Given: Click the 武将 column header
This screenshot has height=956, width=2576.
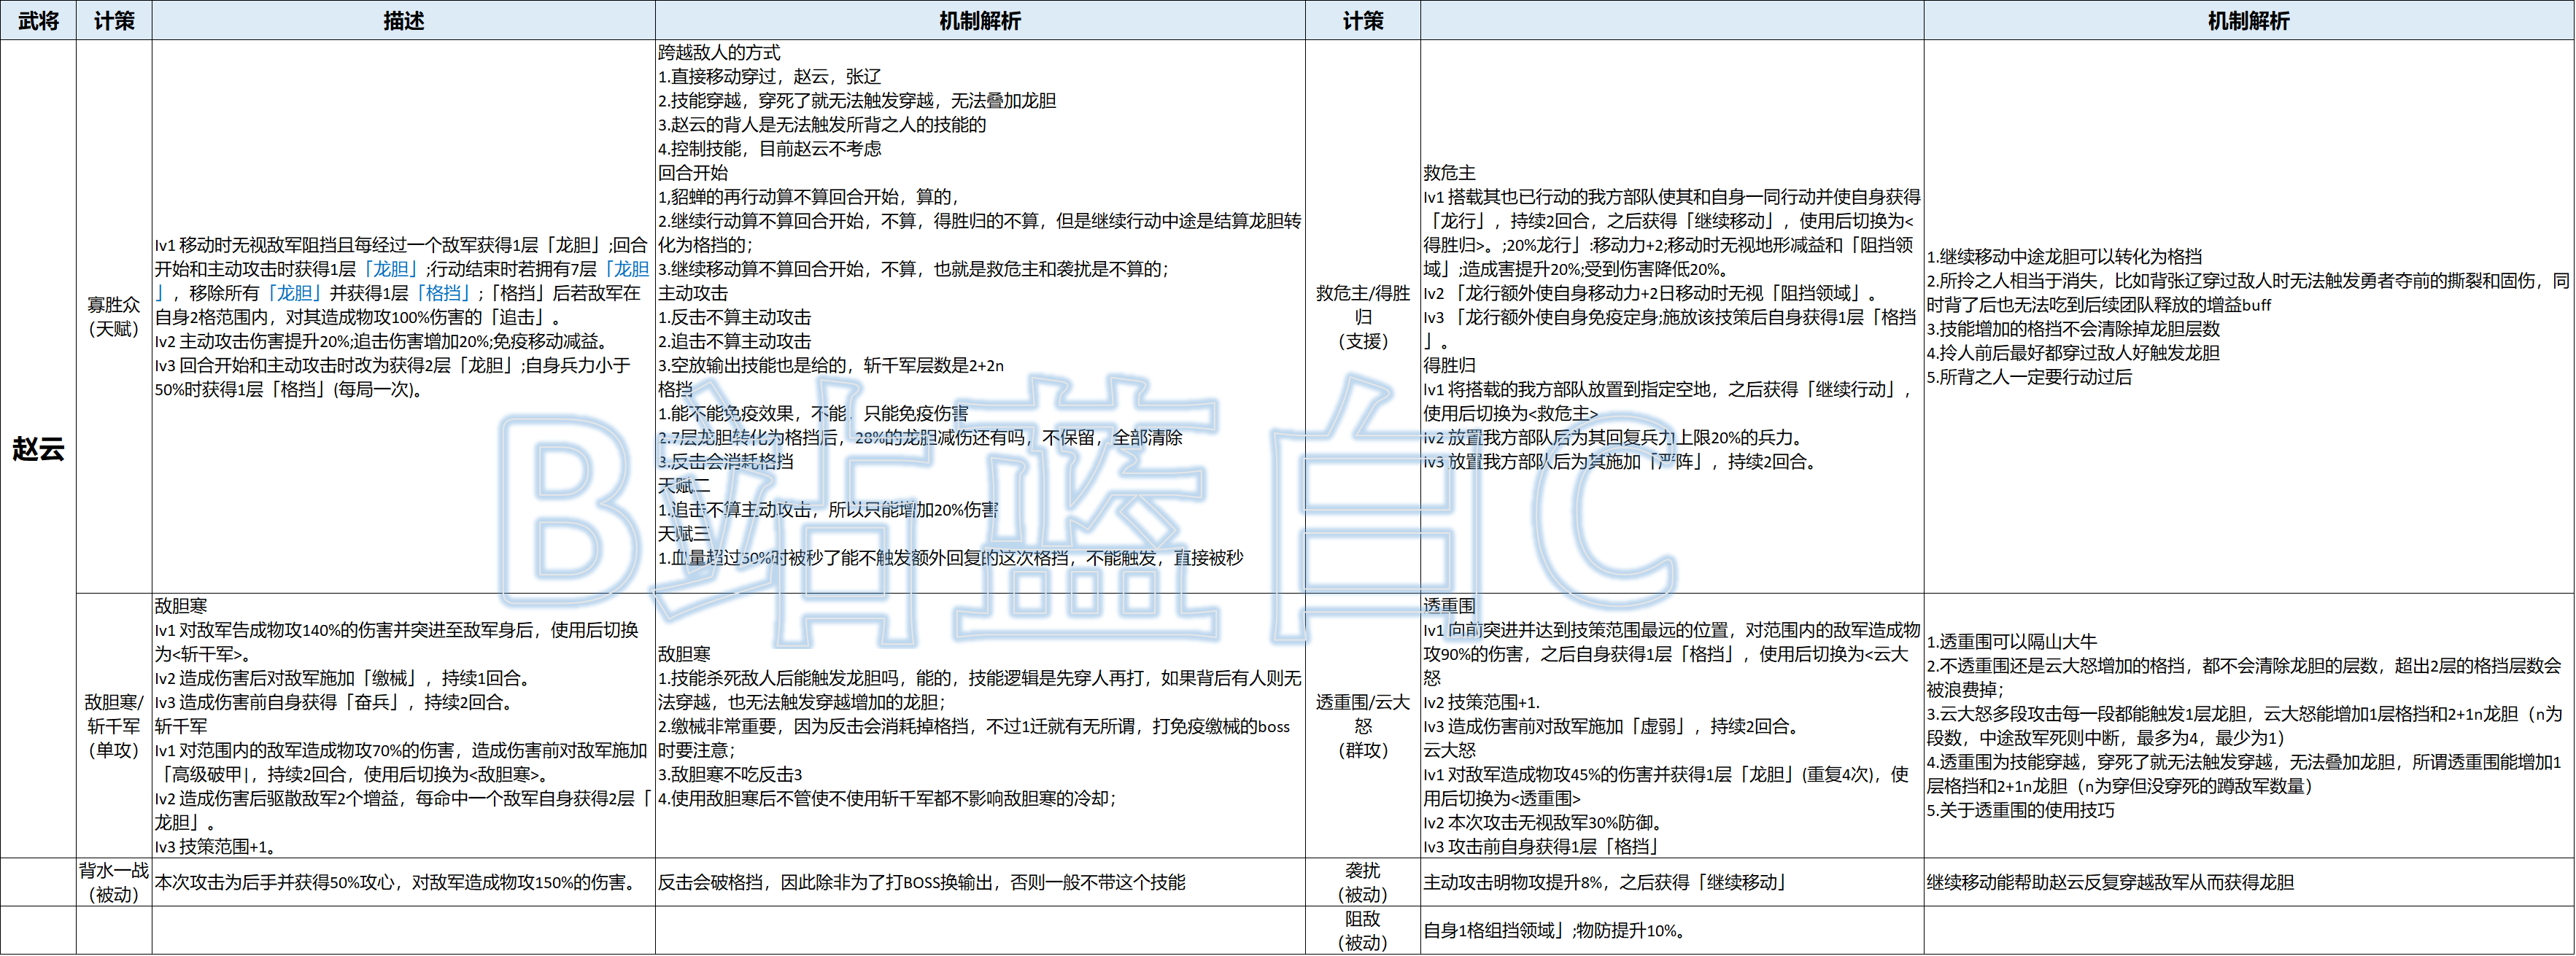Looking at the screenshot, I should (38, 20).
